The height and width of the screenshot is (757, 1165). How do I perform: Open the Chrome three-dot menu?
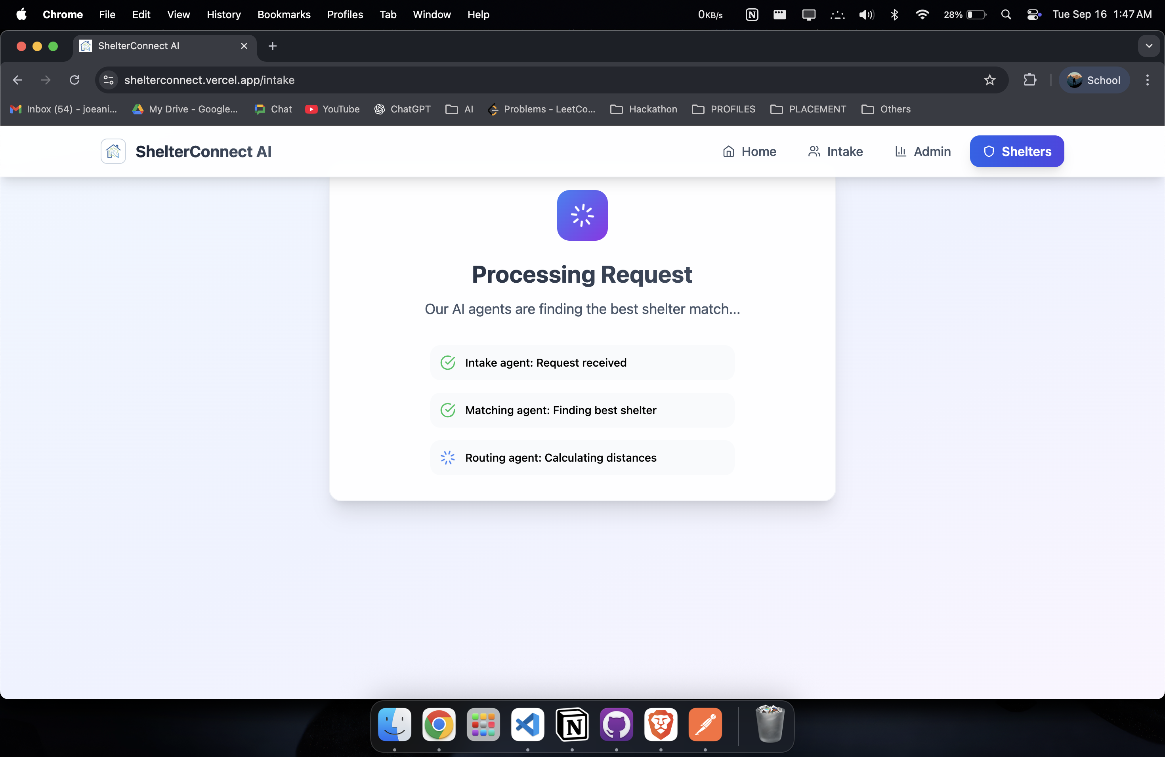click(1147, 80)
